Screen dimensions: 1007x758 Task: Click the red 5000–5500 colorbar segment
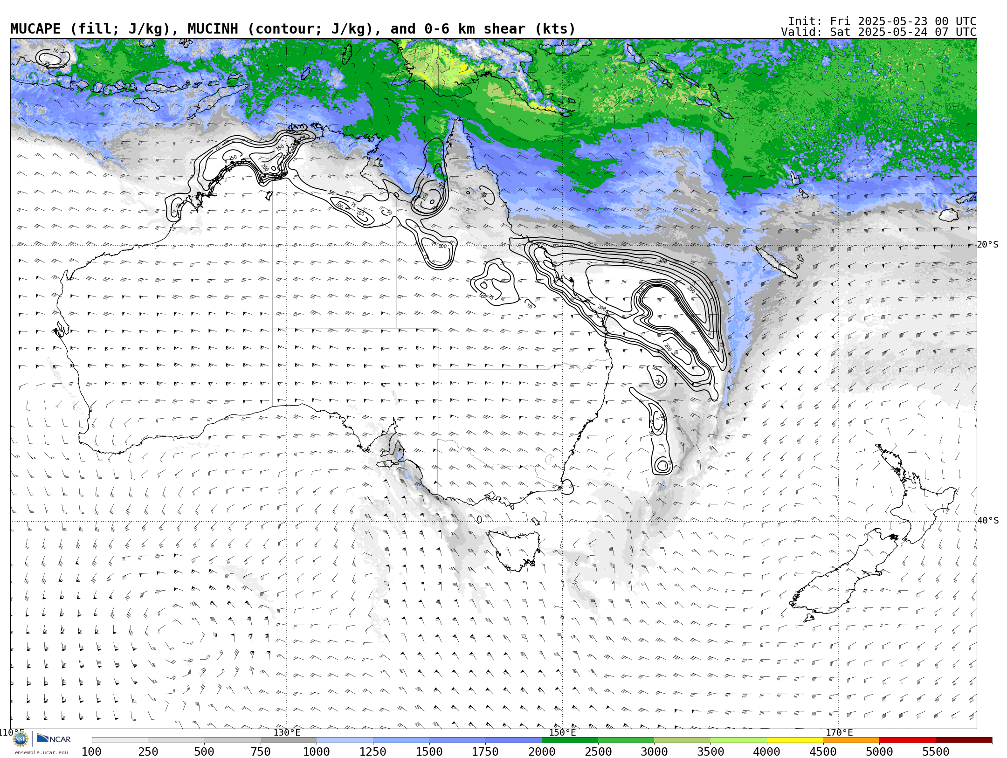907,740
